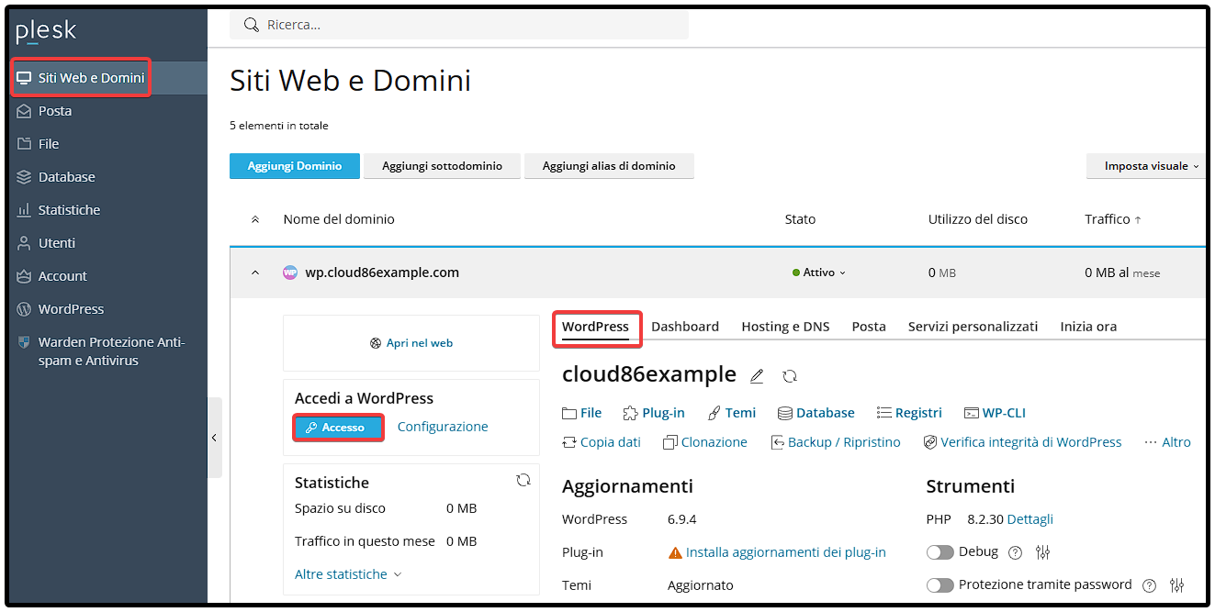Screen dimensions: 1215x612
Task: Toggle the Debug switch
Action: pos(940,552)
